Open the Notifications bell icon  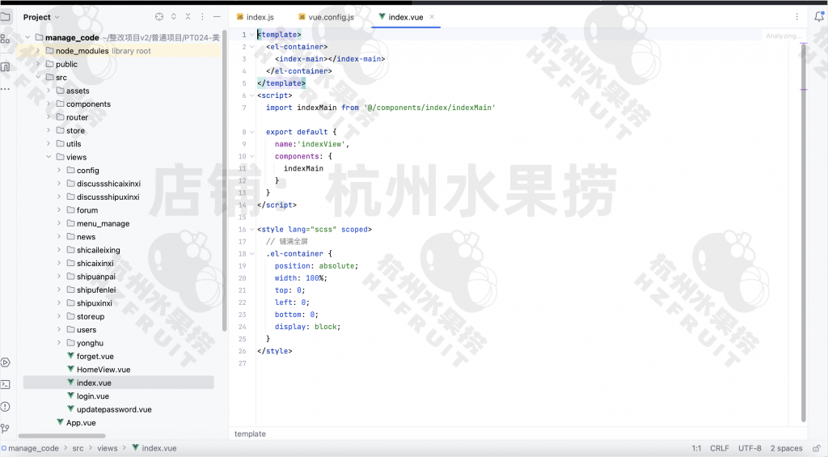[818, 16]
